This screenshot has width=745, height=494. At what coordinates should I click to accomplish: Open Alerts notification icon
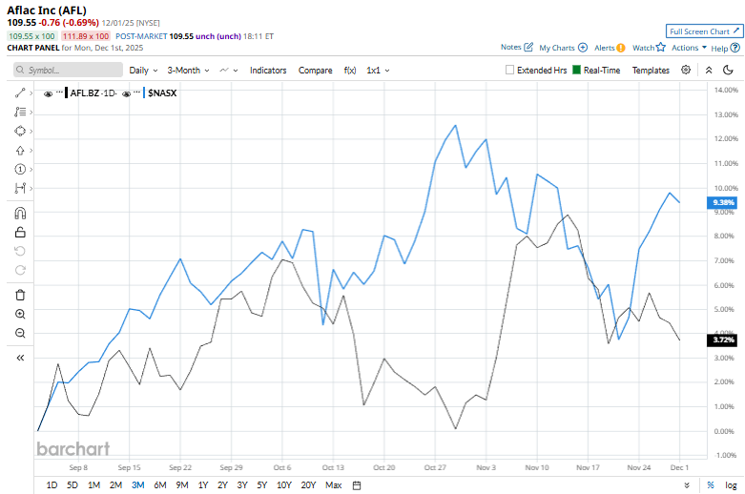621,48
